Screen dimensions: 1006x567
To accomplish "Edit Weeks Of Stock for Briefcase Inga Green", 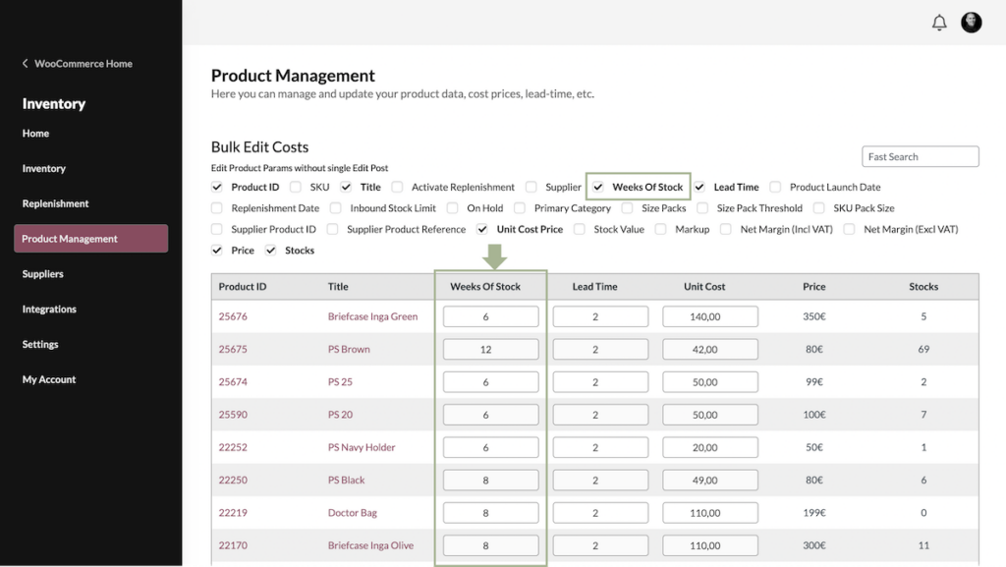I will pyautogui.click(x=491, y=316).
